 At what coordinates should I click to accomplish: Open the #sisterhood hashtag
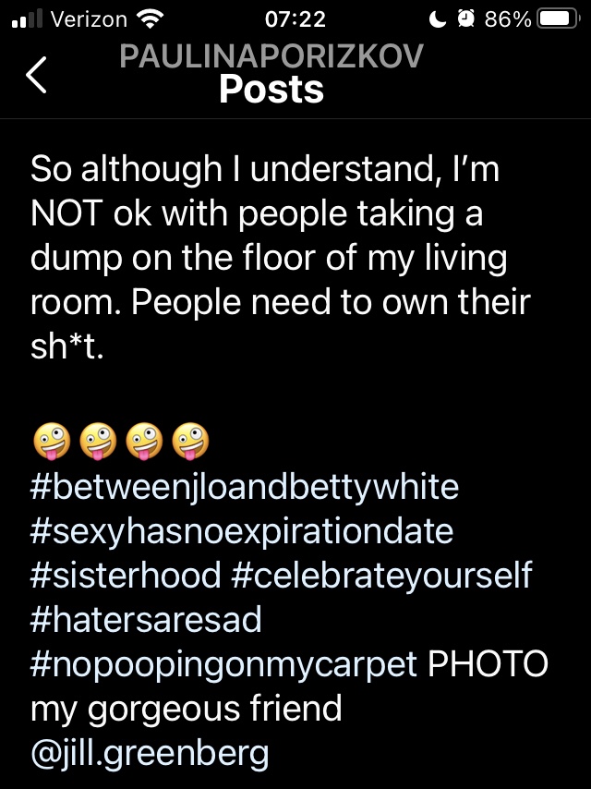point(125,576)
